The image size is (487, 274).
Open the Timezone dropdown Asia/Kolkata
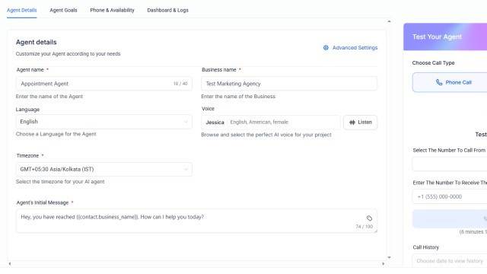pos(104,169)
